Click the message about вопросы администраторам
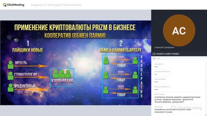The image size is (207, 116). pos(178,98)
